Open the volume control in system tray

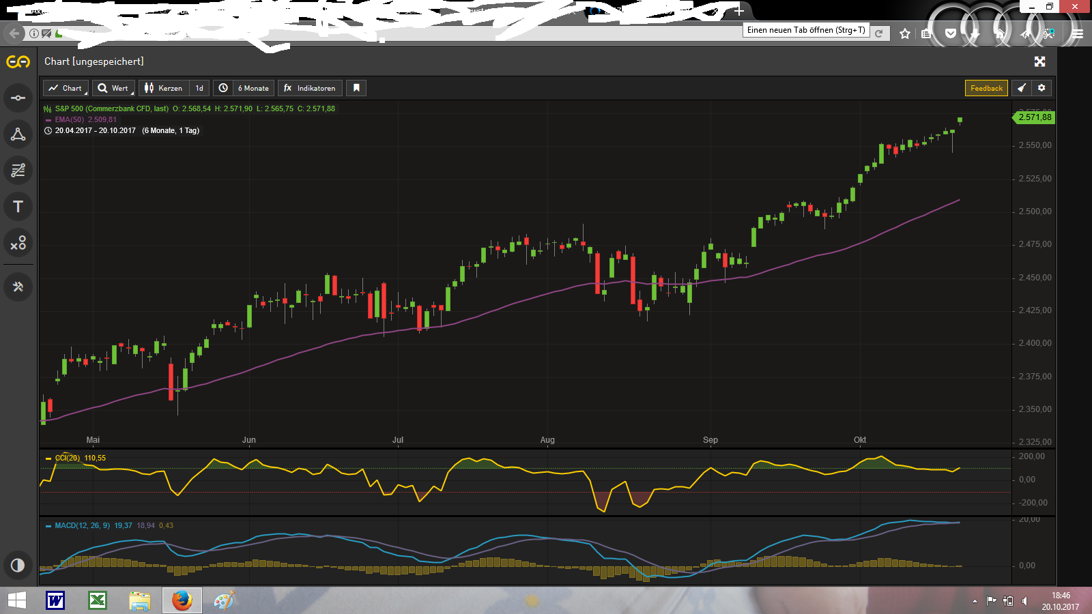(x=1025, y=601)
